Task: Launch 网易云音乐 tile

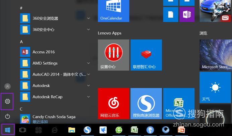Action: coord(114,103)
